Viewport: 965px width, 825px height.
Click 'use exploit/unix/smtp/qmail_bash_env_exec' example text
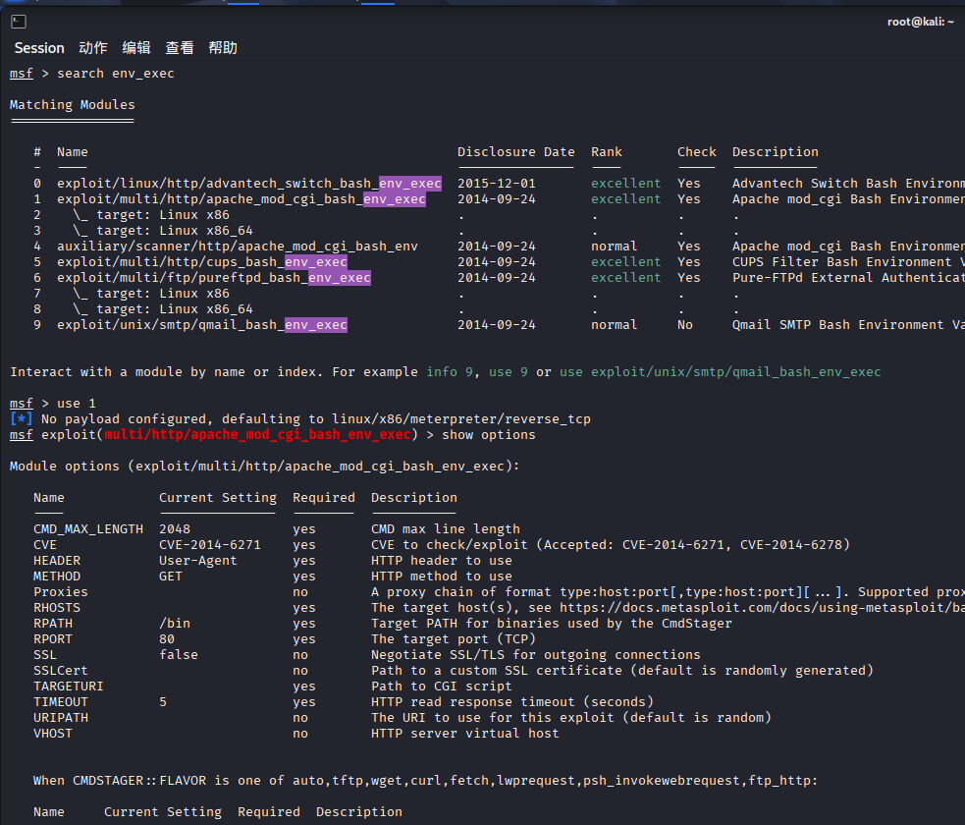tap(720, 372)
